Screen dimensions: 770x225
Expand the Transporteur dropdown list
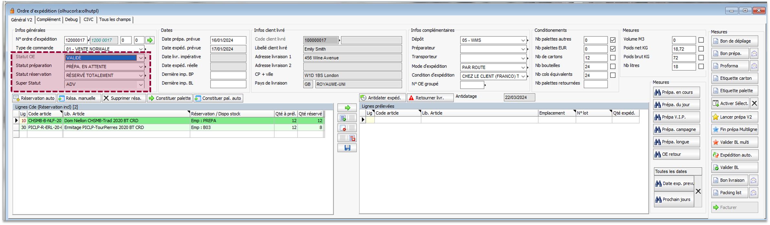(x=523, y=58)
